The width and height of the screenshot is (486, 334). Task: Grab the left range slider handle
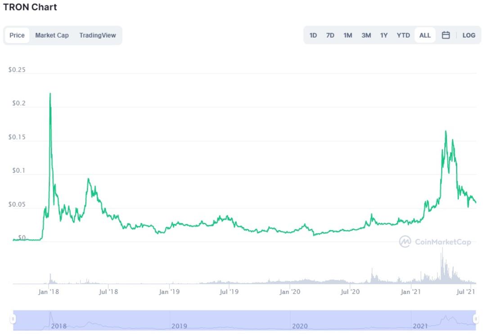(13, 319)
